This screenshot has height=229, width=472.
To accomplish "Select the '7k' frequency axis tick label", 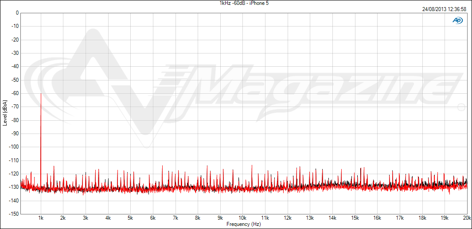I will coord(175,218).
